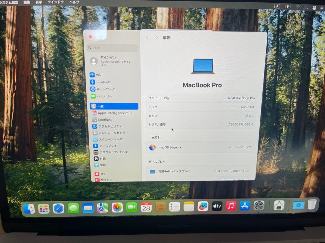325x243 pixels.
Task: Open the 編集 menu
Action: [27, 2]
